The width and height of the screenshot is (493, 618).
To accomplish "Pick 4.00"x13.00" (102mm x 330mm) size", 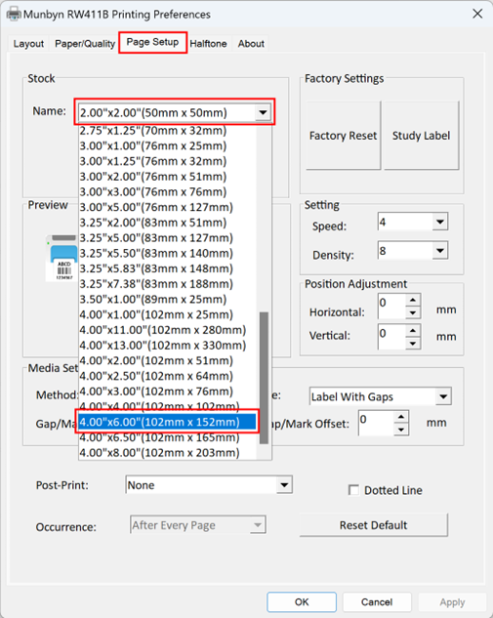I will point(168,346).
